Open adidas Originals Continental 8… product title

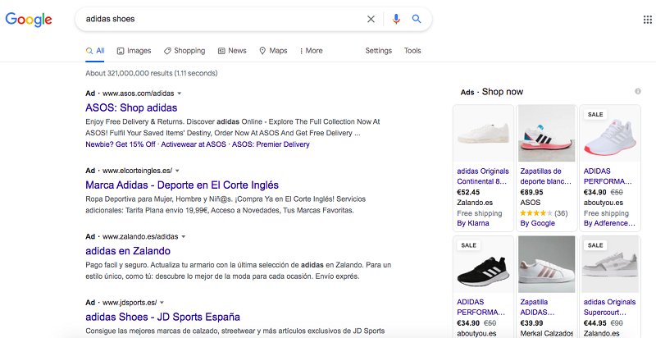coord(483,176)
